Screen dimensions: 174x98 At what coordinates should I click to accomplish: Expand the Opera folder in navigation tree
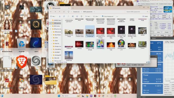tap(51, 41)
